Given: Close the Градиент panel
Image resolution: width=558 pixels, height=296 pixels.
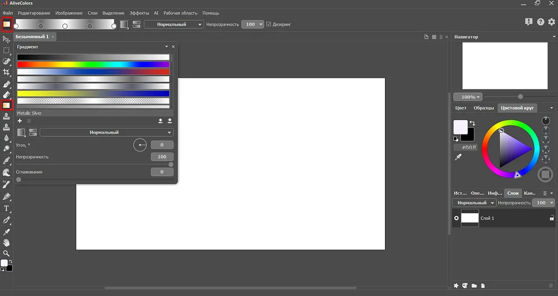Looking at the screenshot, I should pyautogui.click(x=174, y=47).
